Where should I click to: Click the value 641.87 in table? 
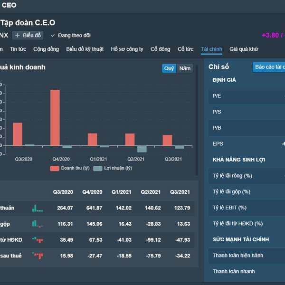pos(94,208)
